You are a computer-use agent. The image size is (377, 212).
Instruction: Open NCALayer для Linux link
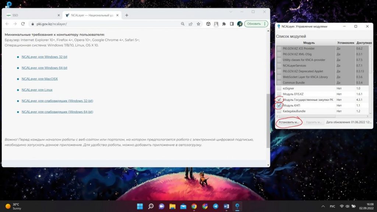(37, 90)
